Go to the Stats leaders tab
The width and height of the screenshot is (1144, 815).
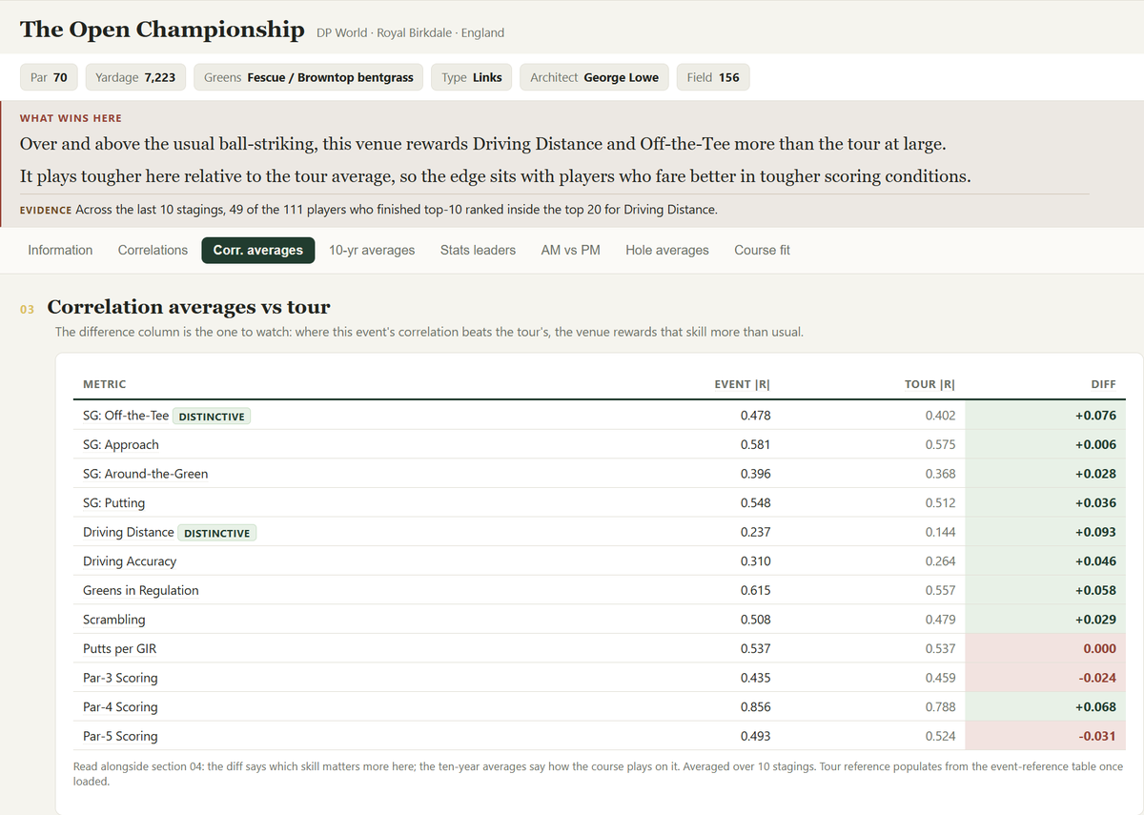478,250
